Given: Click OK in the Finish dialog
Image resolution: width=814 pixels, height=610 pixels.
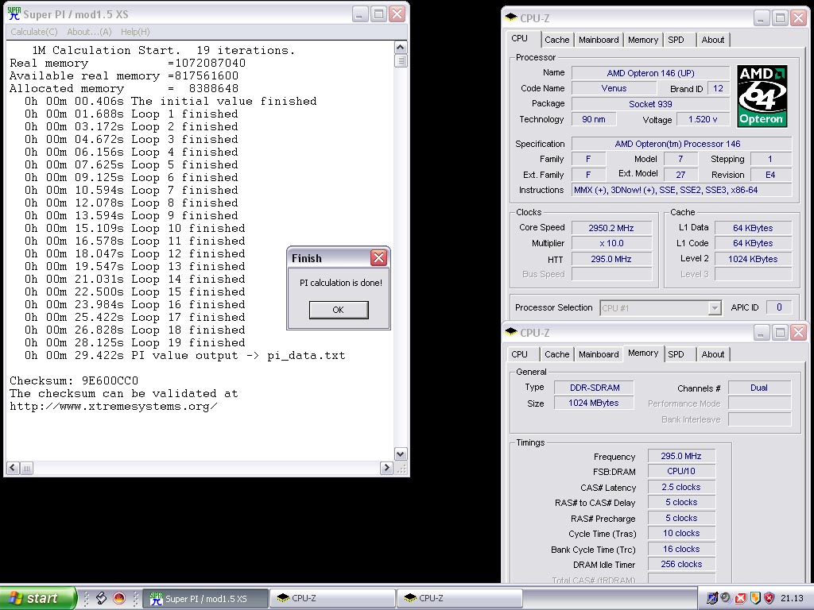Looking at the screenshot, I should pyautogui.click(x=339, y=310).
